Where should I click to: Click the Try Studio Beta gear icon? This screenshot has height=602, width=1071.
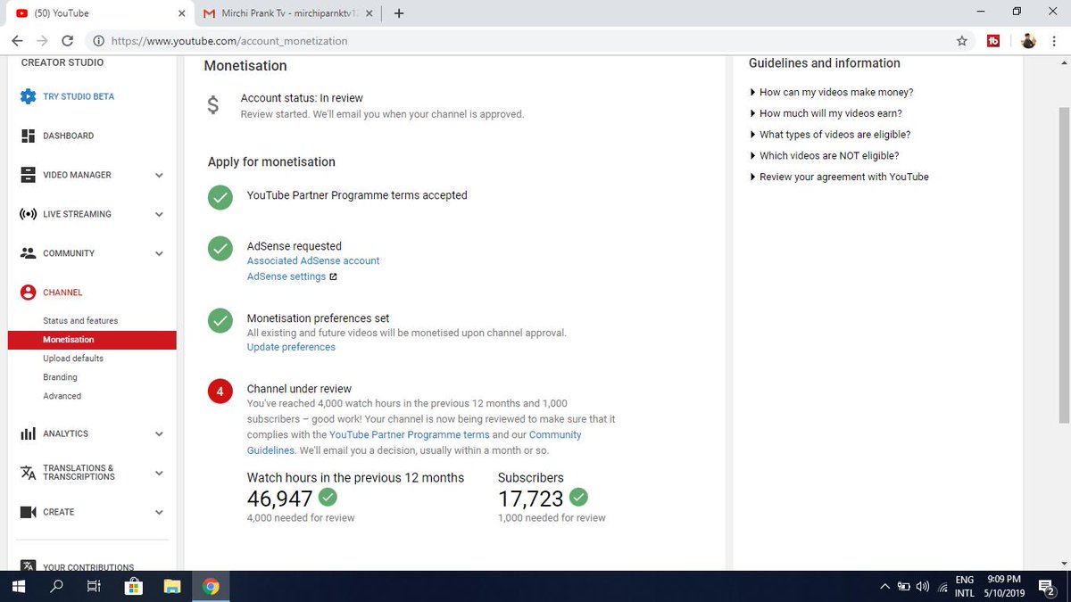click(28, 96)
